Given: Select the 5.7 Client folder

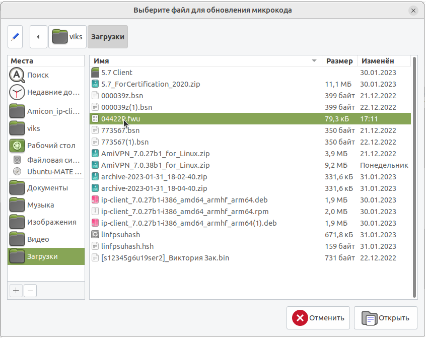Looking at the screenshot, I should click(117, 73).
